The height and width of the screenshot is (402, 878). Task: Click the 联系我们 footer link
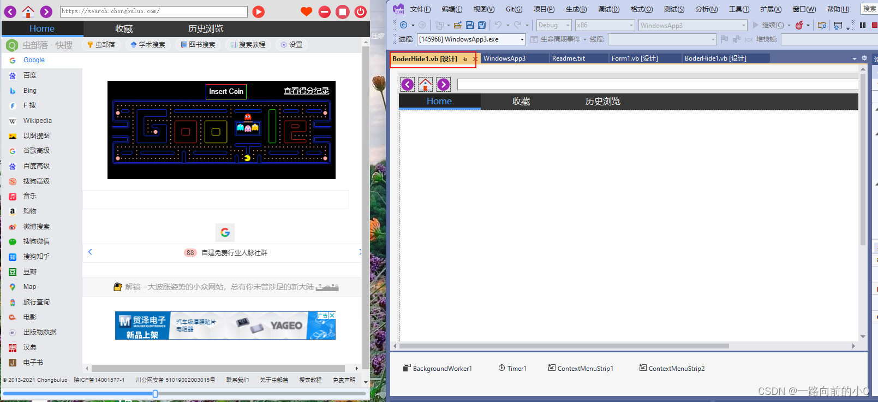tap(237, 380)
